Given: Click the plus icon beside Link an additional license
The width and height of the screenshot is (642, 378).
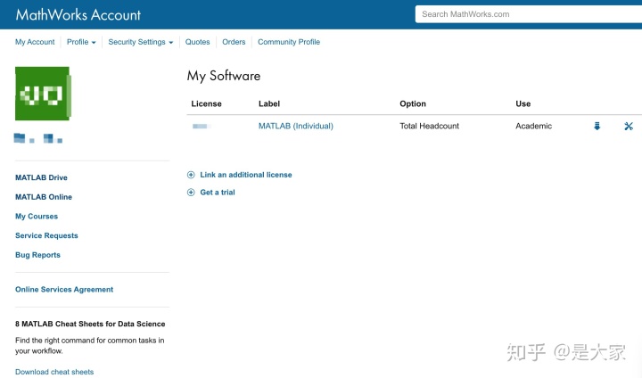Looking at the screenshot, I should (x=191, y=175).
